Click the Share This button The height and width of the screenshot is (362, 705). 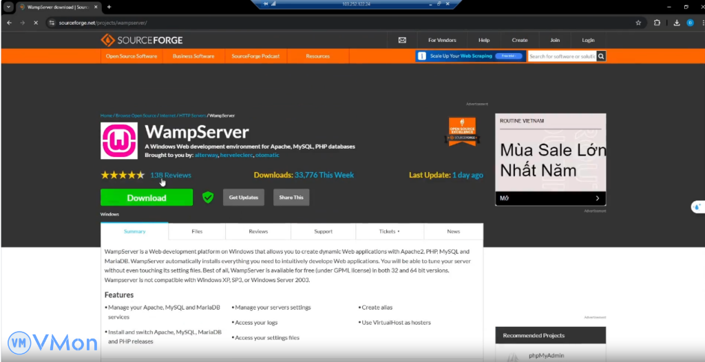291,198
